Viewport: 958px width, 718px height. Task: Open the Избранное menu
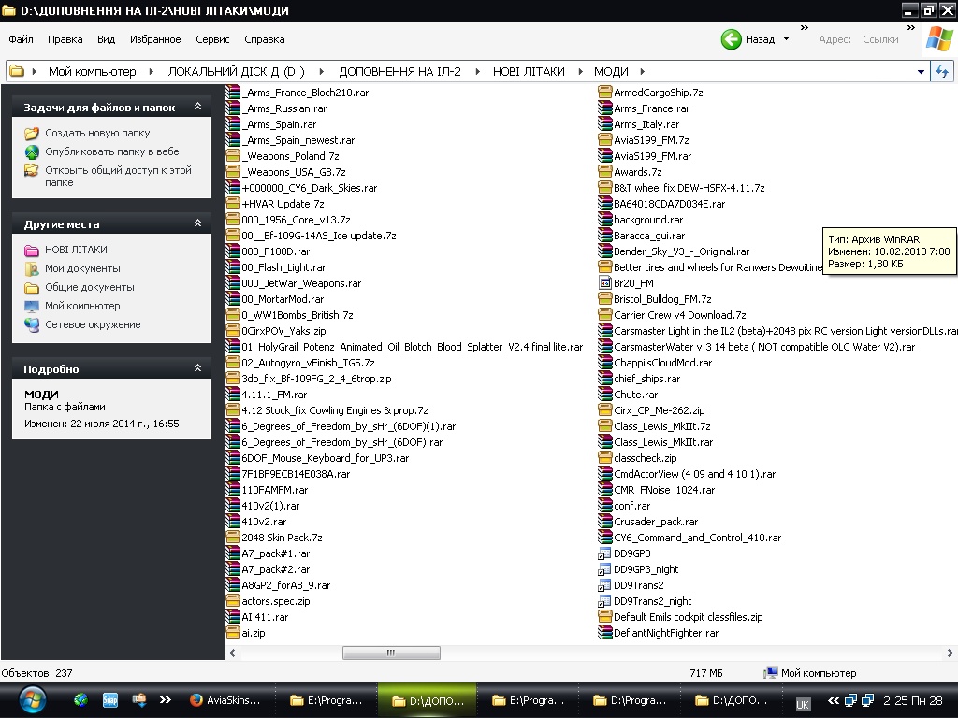pos(155,39)
